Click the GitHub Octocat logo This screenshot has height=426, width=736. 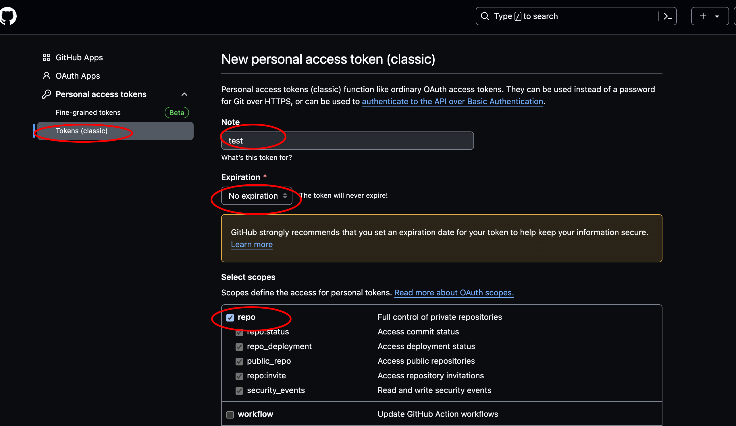coord(8,16)
